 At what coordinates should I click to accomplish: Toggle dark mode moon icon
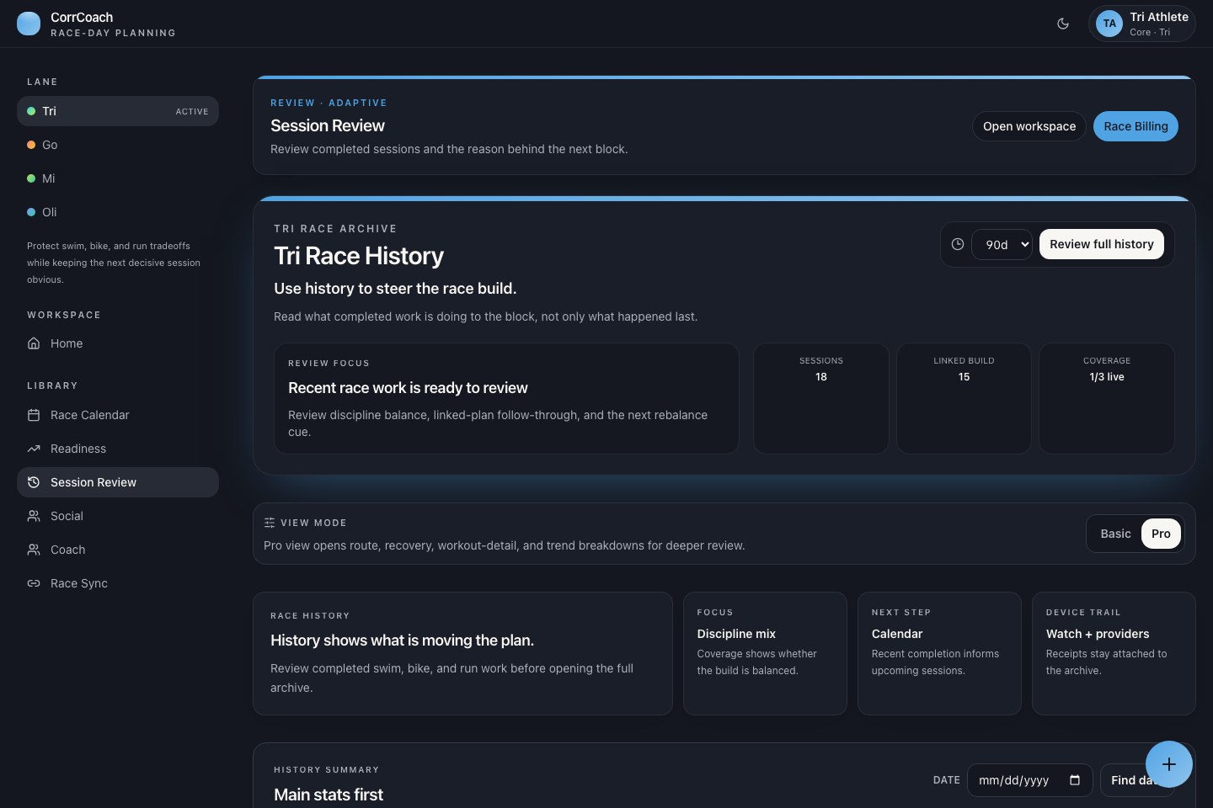point(1063,24)
